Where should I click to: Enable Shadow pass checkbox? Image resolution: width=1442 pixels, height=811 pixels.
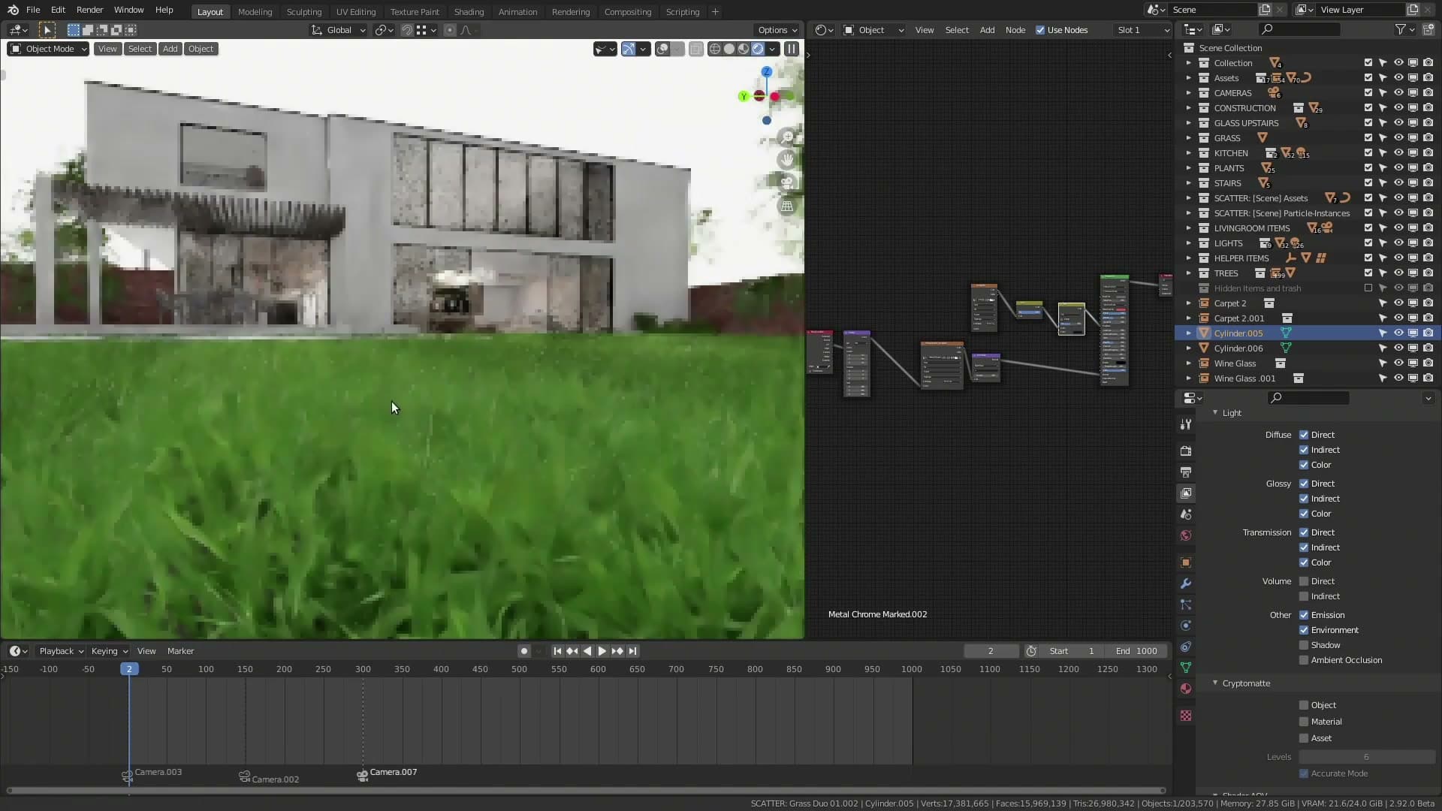[1304, 645]
